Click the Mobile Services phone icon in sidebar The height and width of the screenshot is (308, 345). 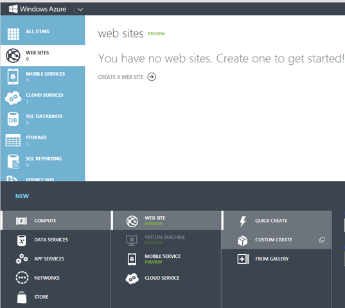13,76
